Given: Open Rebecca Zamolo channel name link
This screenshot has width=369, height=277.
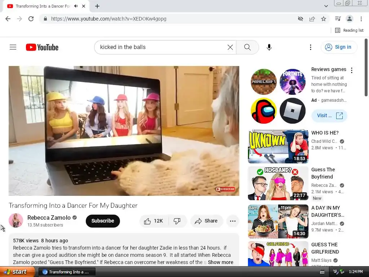Looking at the screenshot, I should tap(49, 217).
